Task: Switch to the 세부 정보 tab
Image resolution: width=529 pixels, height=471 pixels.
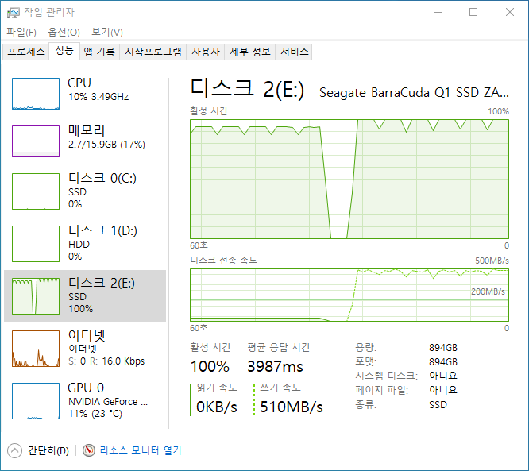Action: pos(249,52)
